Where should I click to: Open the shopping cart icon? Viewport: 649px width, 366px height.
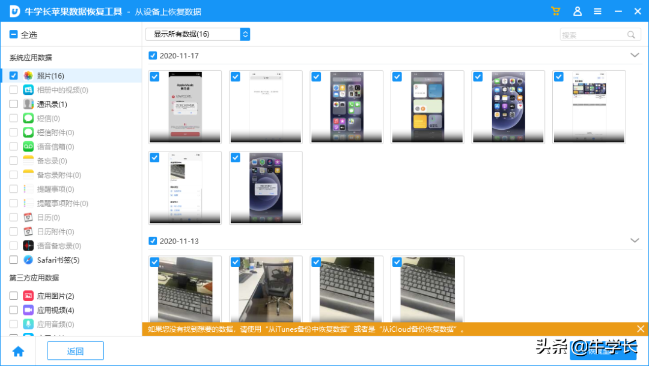(x=555, y=11)
